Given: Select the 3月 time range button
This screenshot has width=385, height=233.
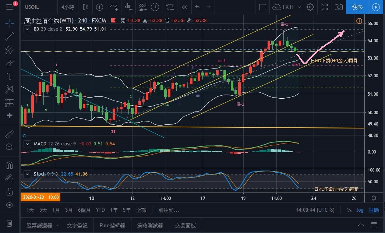Looking at the screenshot, I should (x=68, y=210).
